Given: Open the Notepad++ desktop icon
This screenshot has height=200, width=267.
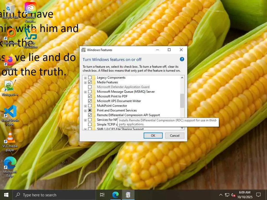Looking at the screenshot, I should point(10,88).
